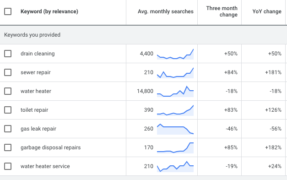View the toilet repair trend sparkline
The image size is (287, 180).
click(175, 110)
